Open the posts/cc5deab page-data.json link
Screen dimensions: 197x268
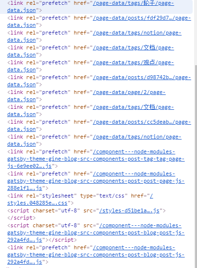click(x=142, y=122)
